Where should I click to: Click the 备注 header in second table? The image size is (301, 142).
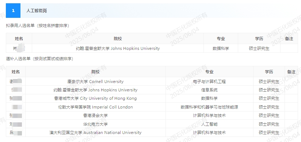(x=291, y=72)
